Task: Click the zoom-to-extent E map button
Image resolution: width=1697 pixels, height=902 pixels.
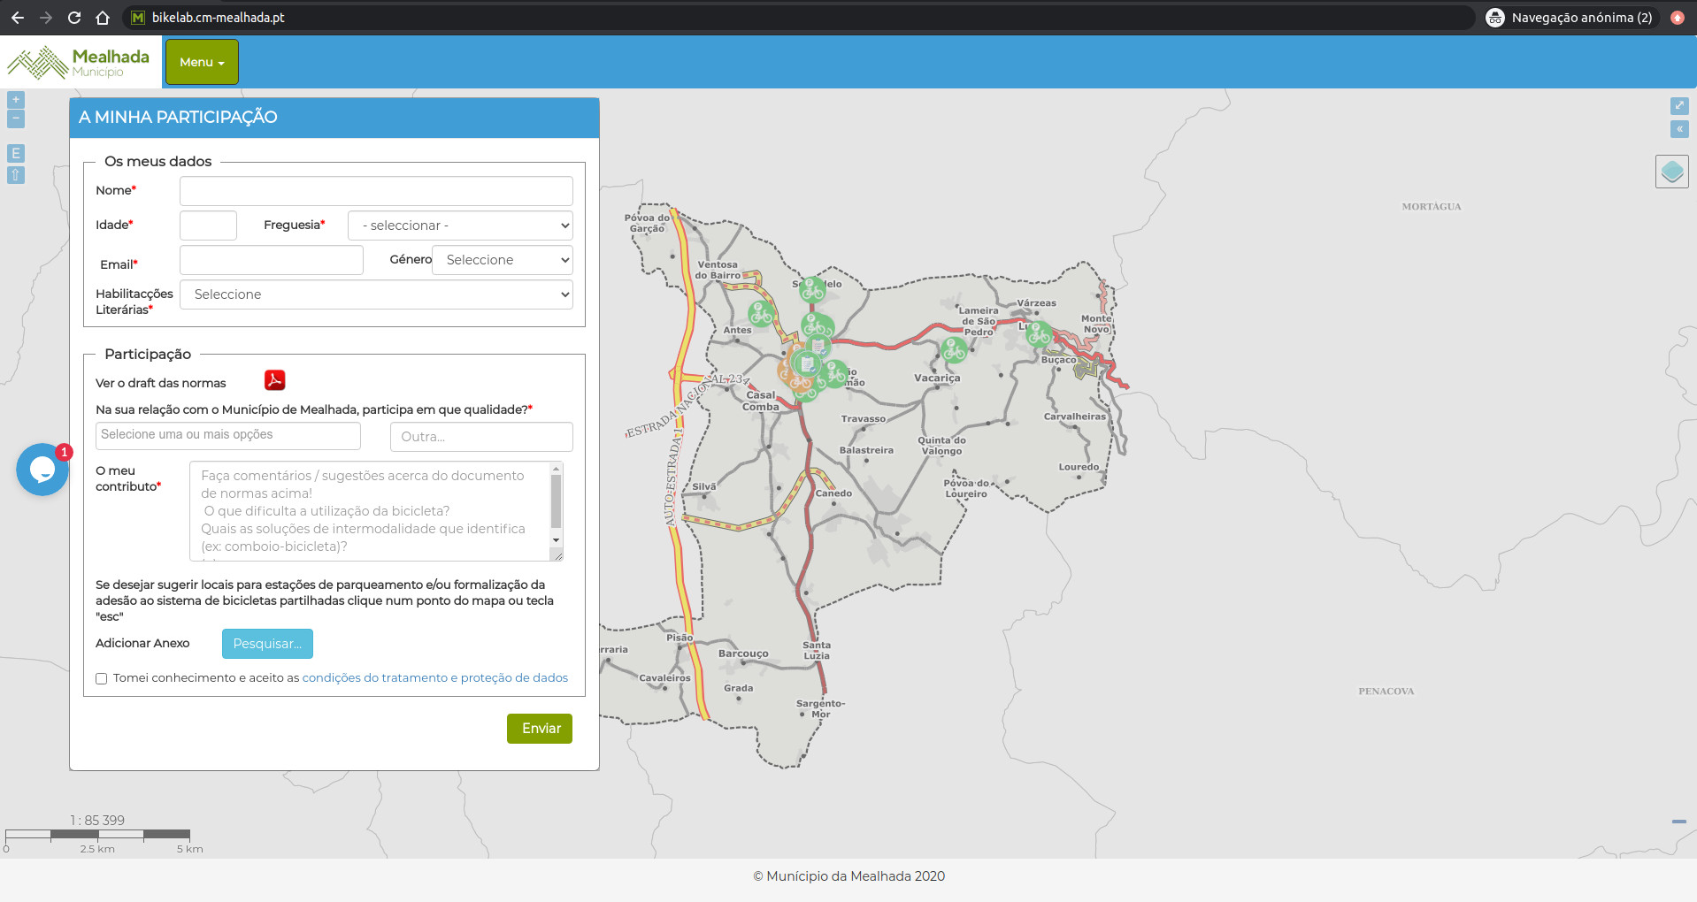Action: point(16,154)
